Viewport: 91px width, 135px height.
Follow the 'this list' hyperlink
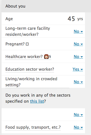37,101
